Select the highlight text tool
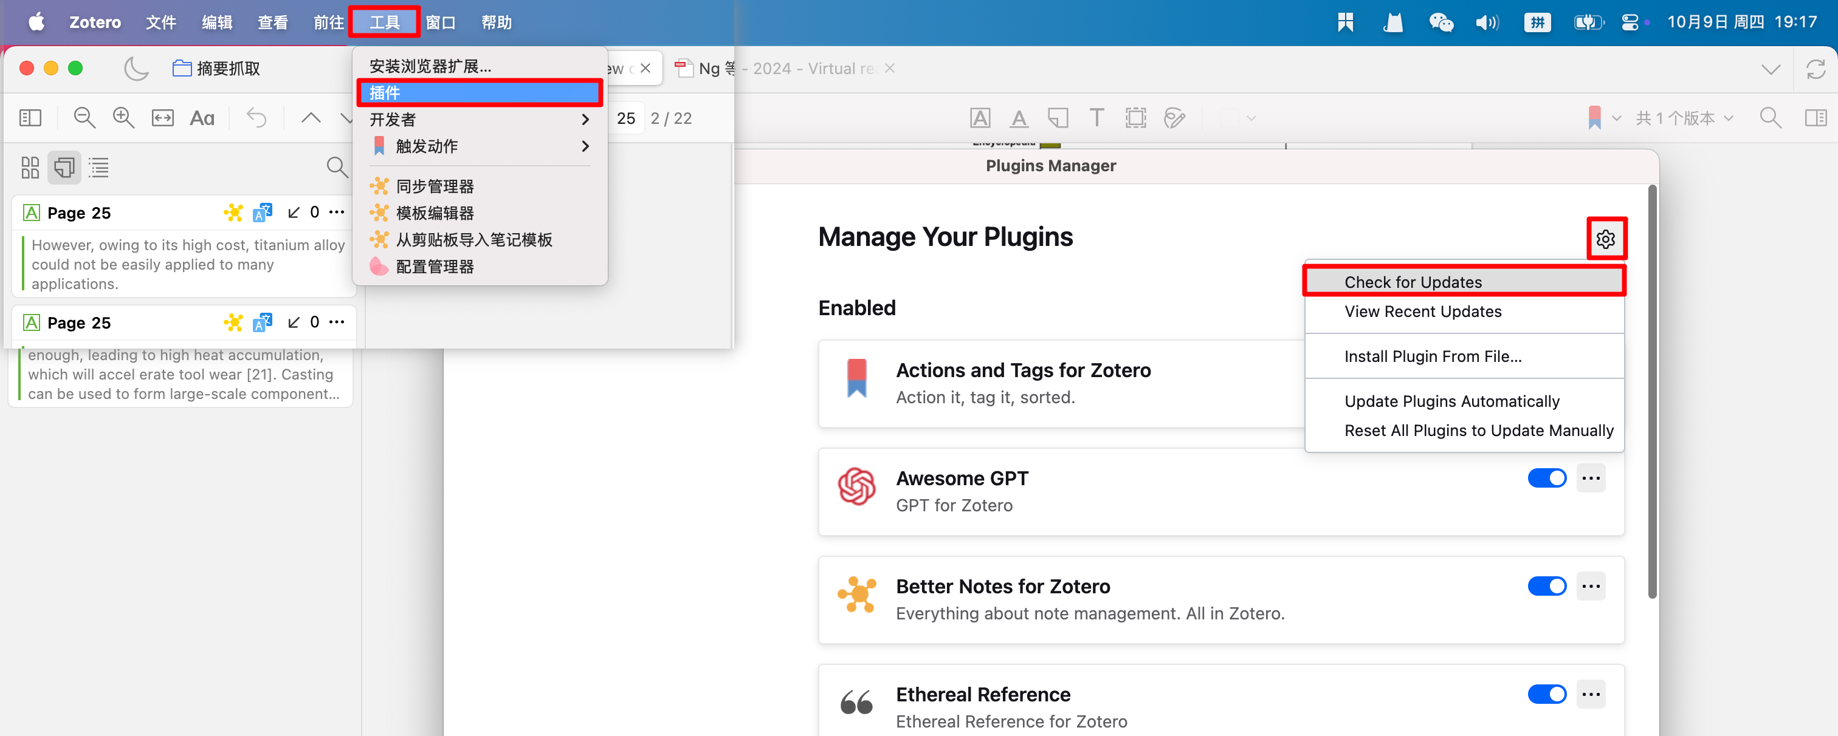The height and width of the screenshot is (736, 1838). pos(980,118)
